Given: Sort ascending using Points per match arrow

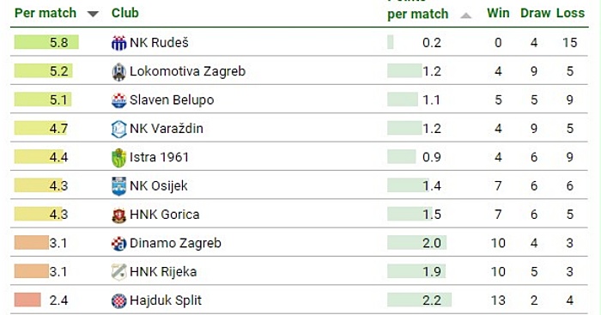Looking at the screenshot, I should point(465,15).
